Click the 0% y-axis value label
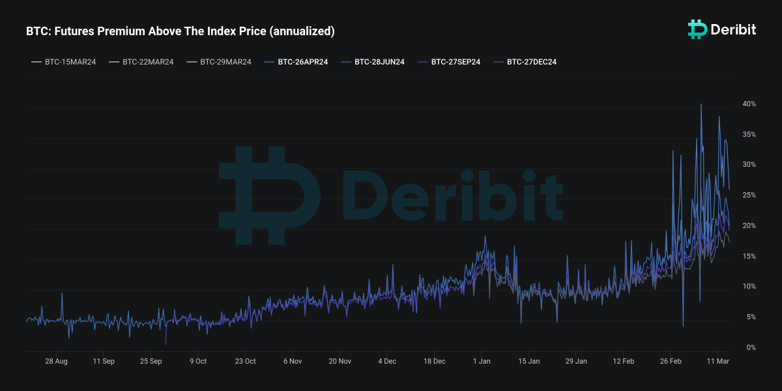Viewport: 782px width, 391px height. pos(751,348)
